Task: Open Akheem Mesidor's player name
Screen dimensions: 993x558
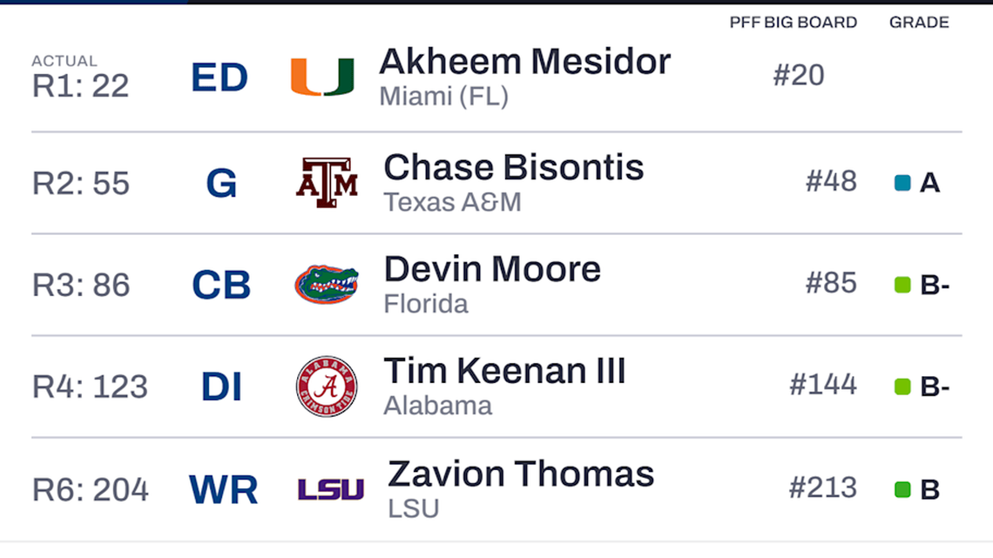Action: pyautogui.click(x=524, y=62)
